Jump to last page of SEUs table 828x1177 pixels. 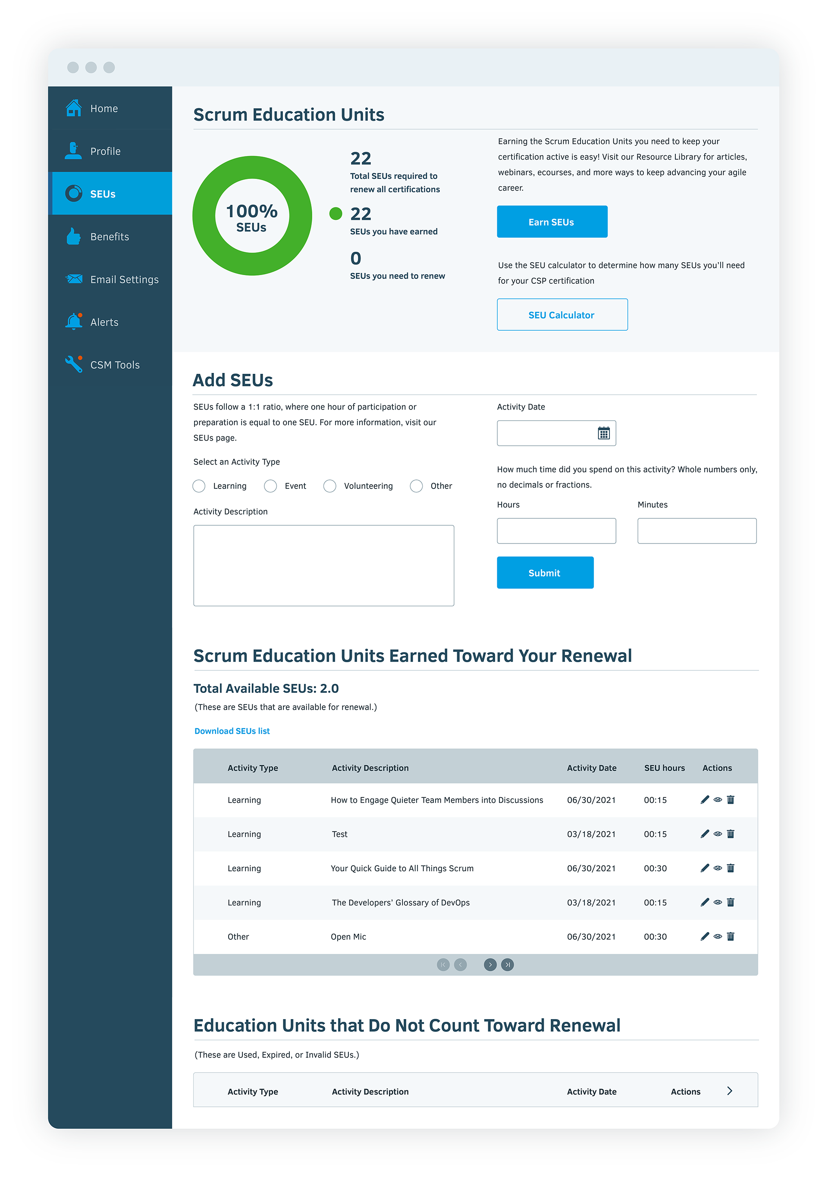point(508,965)
